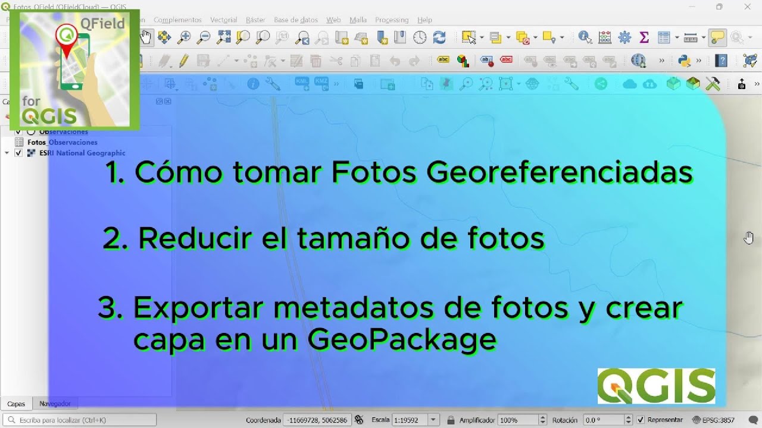Click Zoom Last icon
The image size is (762, 428).
[302, 37]
